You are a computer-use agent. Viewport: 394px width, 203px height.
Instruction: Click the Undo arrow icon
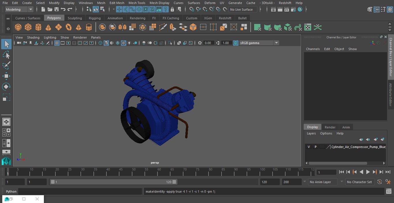coord(63,10)
